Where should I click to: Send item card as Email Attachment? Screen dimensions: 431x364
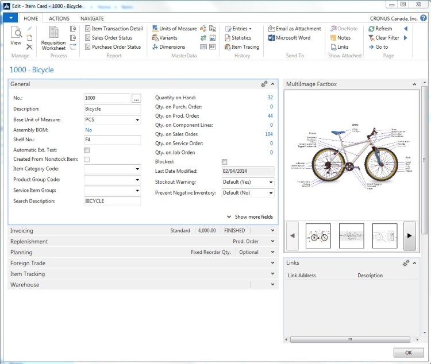click(295, 29)
